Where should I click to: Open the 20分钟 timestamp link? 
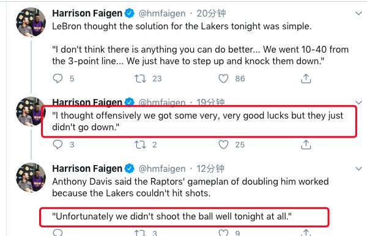pyautogui.click(x=211, y=13)
